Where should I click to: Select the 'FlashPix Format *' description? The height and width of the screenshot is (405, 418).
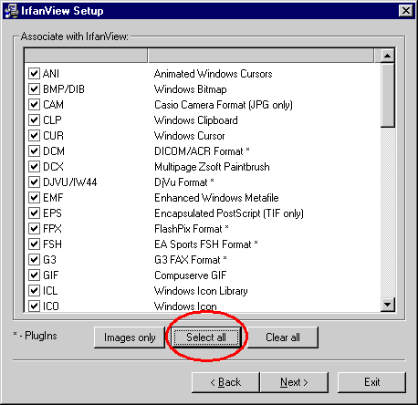click(192, 229)
